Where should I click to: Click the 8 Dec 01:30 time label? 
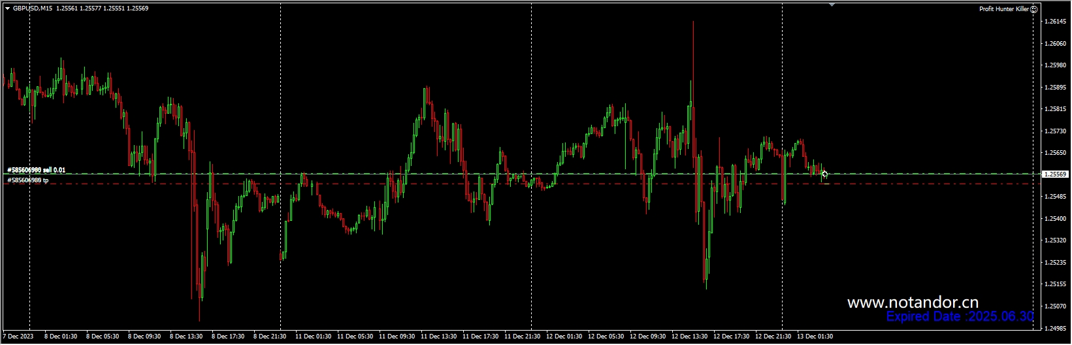tap(61, 337)
